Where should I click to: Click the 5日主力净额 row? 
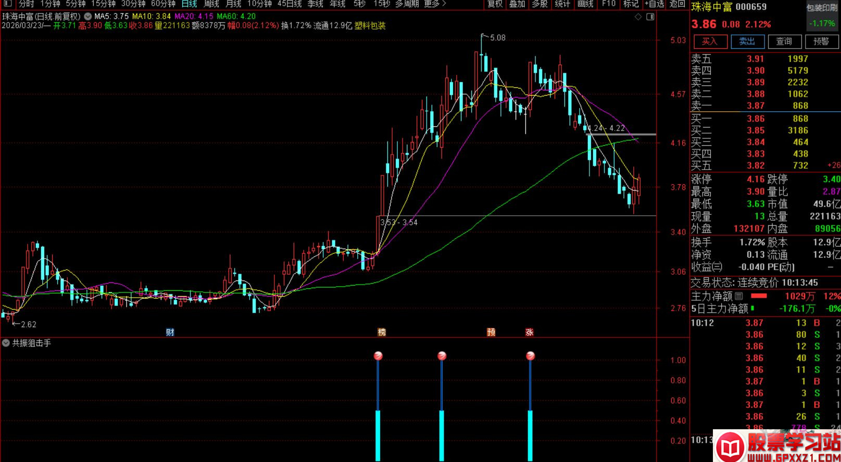click(x=765, y=309)
